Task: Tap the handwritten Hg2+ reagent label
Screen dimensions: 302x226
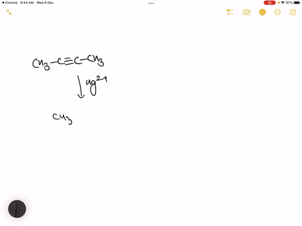Action: [97, 86]
